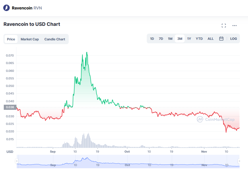The height and width of the screenshot is (172, 248).
Task: Click the Ravencoin name text
Action: coord(22,8)
